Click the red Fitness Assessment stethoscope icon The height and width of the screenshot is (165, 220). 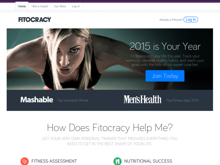[x=24, y=161]
